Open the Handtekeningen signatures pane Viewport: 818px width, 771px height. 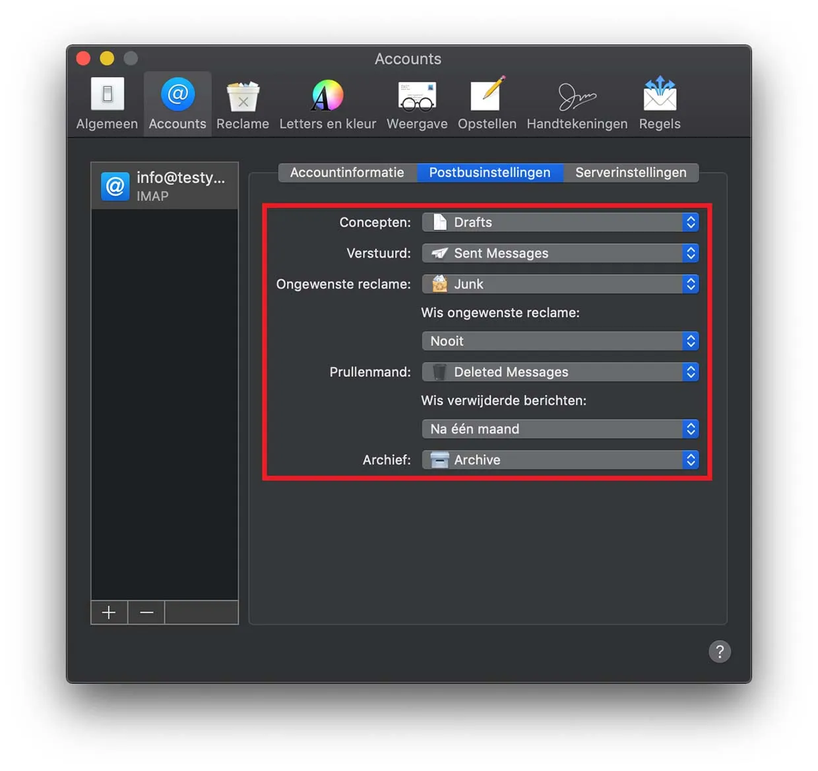577,104
